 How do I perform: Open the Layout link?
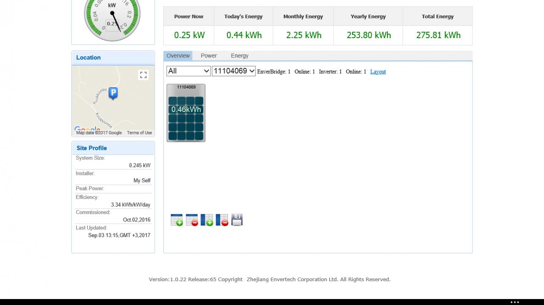pyautogui.click(x=378, y=72)
